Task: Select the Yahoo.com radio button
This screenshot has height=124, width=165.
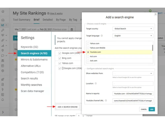Action: pos(88,43)
